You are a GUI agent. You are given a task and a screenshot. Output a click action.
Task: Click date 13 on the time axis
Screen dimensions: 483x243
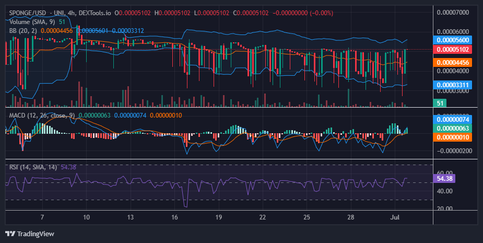click(131, 217)
